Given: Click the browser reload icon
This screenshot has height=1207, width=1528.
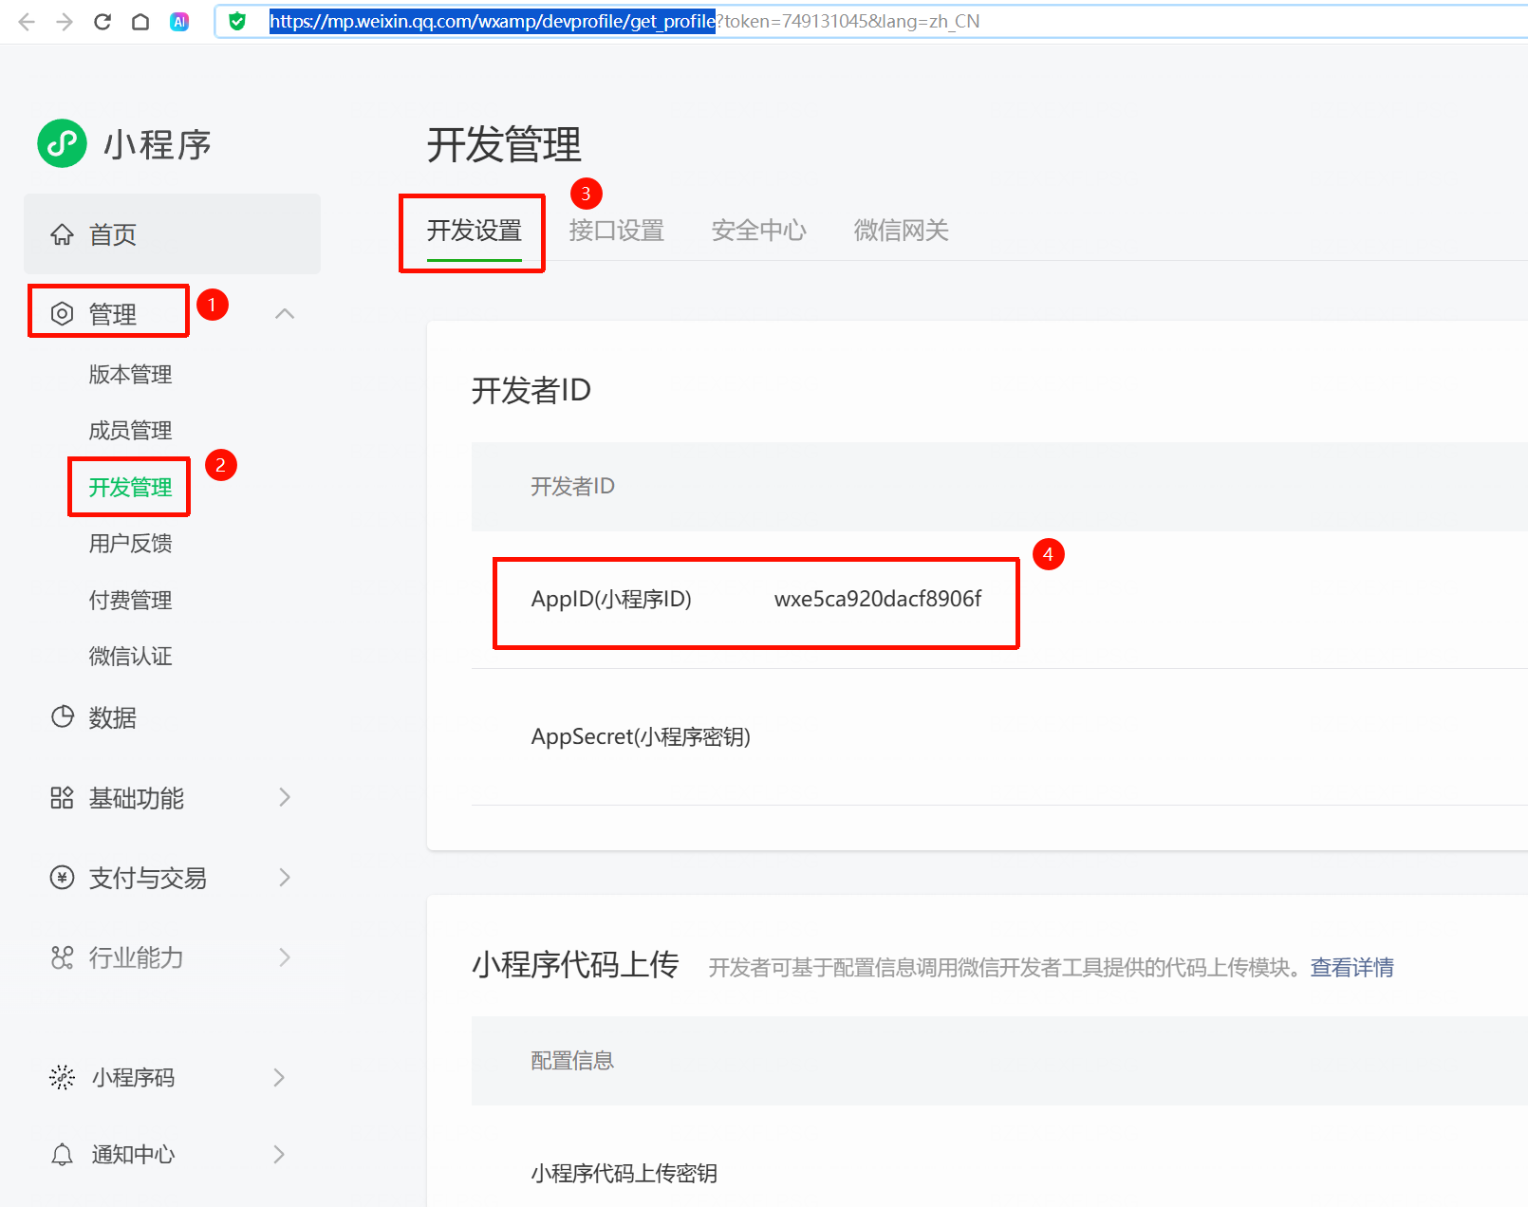Looking at the screenshot, I should 102,22.
